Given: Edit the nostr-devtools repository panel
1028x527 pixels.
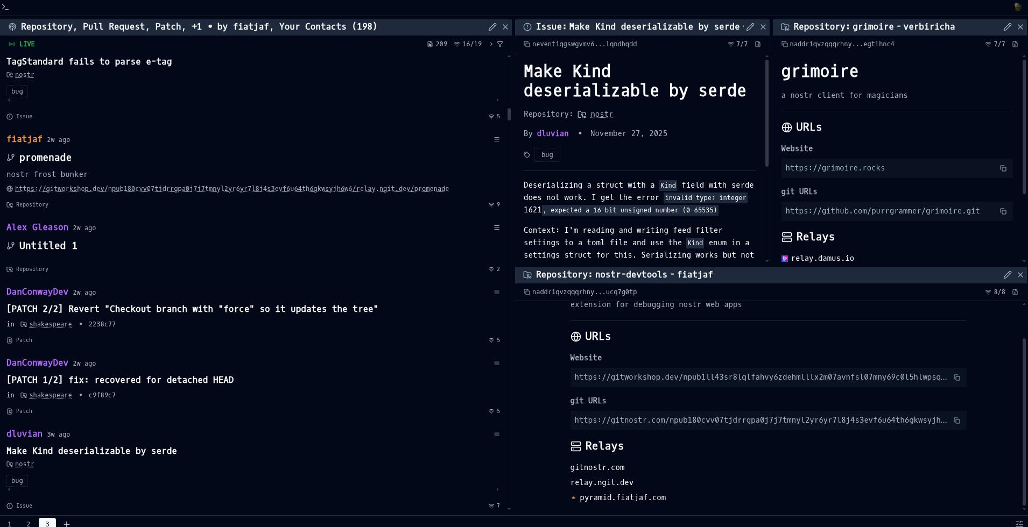Looking at the screenshot, I should (x=1007, y=275).
